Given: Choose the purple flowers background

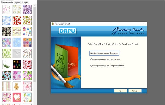Looking at the screenshot, I should click(27, 9).
